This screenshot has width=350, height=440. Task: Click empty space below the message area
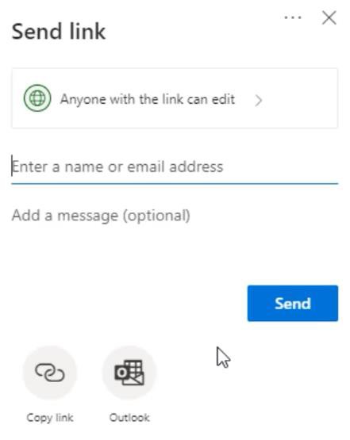pyautogui.click(x=126, y=258)
